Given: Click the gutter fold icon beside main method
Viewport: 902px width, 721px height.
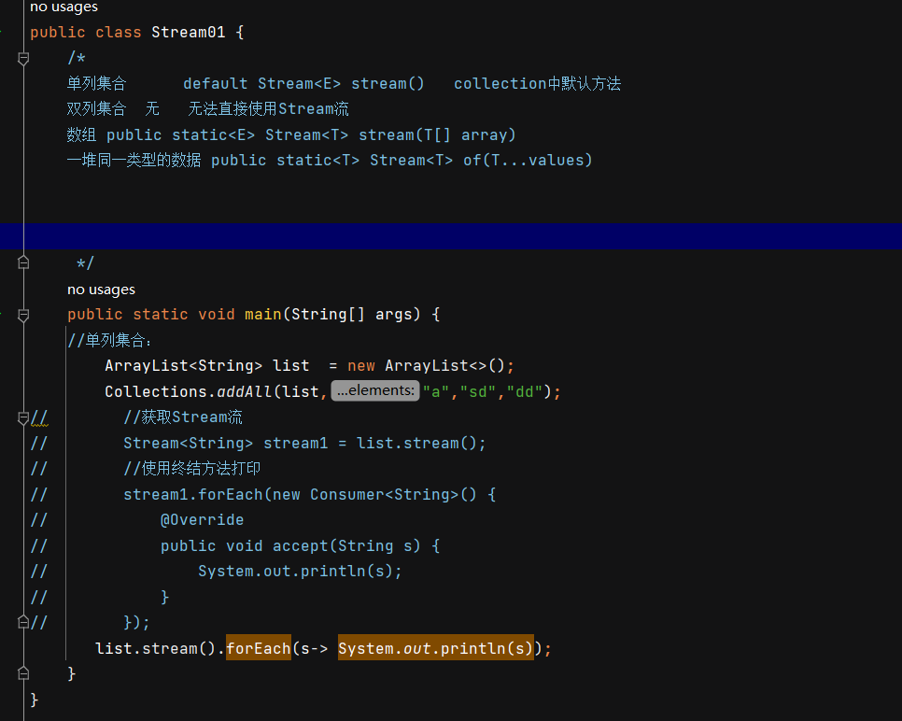Looking at the screenshot, I should [23, 315].
